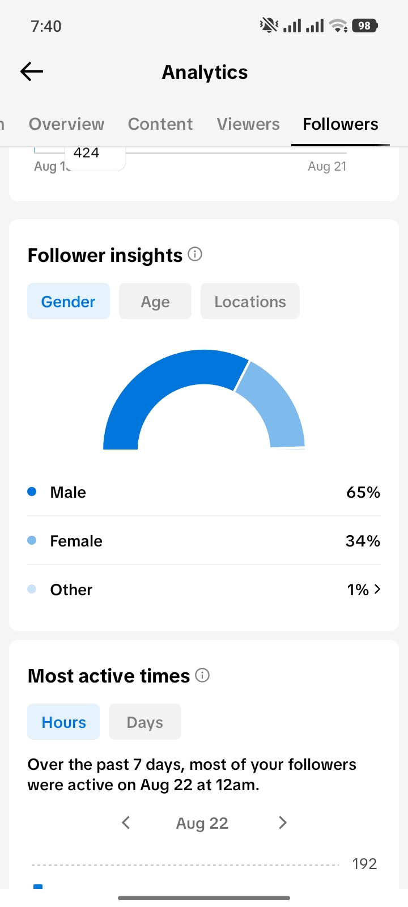This screenshot has width=408, height=907.
Task: Tap the Male legend dot
Action: click(32, 491)
